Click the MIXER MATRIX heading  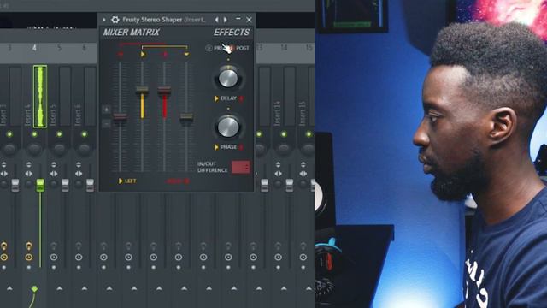[131, 33]
